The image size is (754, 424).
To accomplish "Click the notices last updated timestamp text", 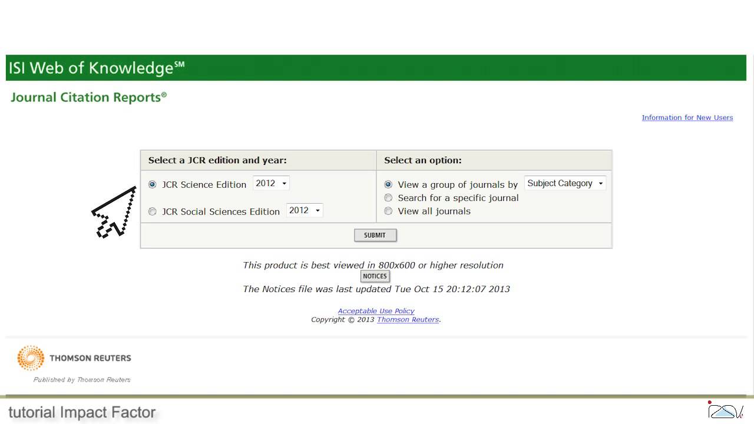I will tap(376, 289).
